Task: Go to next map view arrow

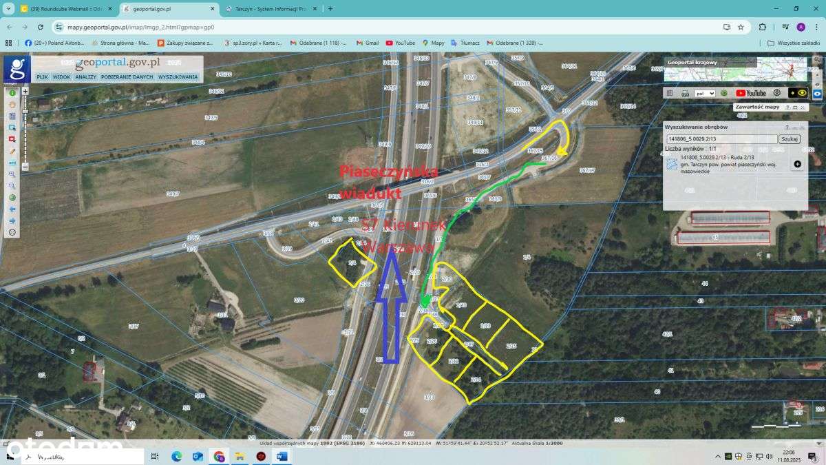Action: [x=12, y=220]
